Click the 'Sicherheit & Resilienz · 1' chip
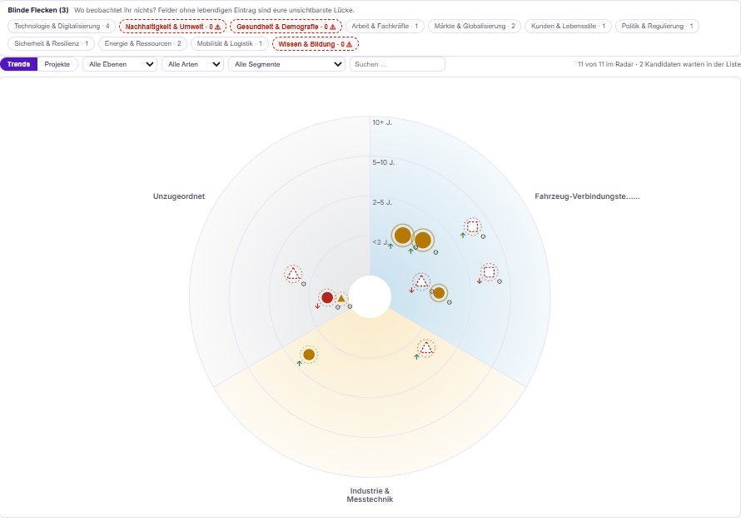741x521 pixels. point(51,43)
